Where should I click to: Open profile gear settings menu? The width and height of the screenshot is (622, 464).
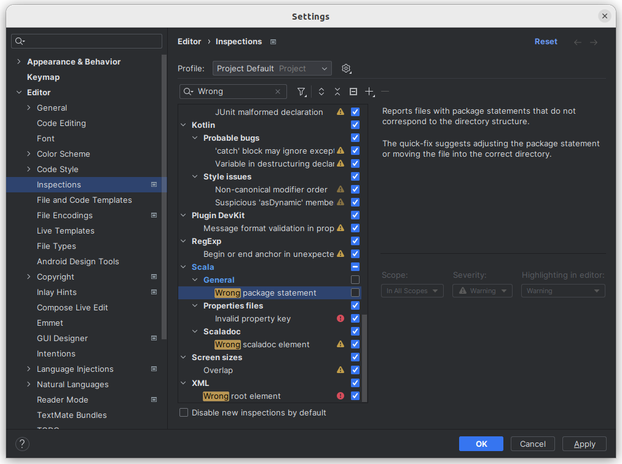[346, 68]
